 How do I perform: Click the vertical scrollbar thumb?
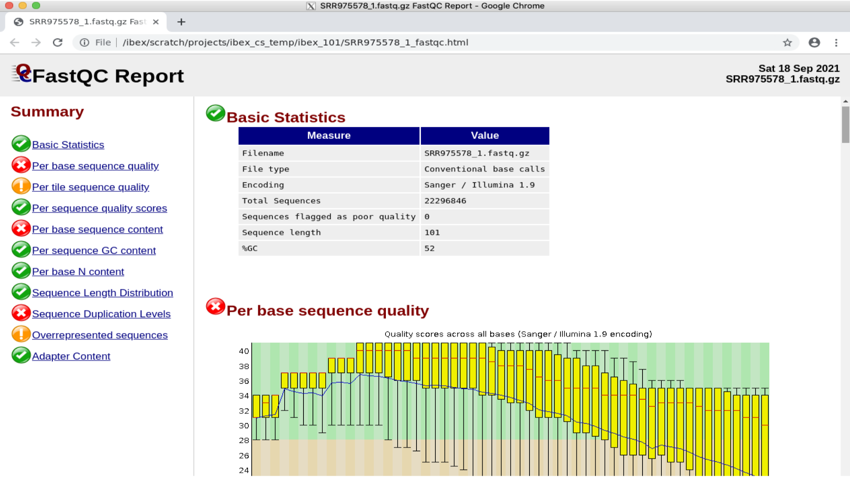(845, 125)
